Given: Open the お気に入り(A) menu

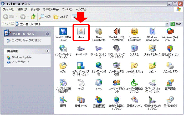Looking at the screenshot, I should pyautogui.click(x=51, y=9).
